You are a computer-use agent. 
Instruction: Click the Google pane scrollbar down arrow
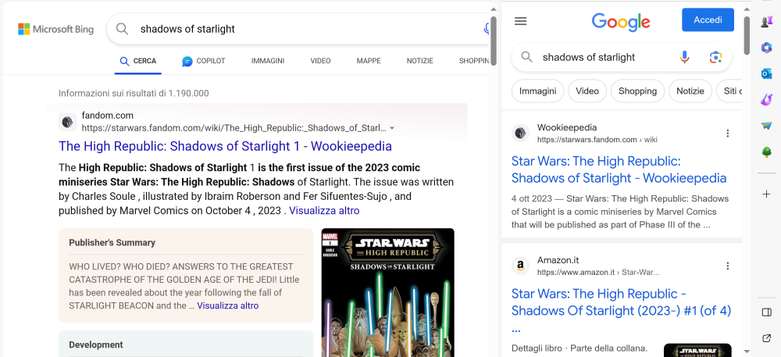point(747,352)
